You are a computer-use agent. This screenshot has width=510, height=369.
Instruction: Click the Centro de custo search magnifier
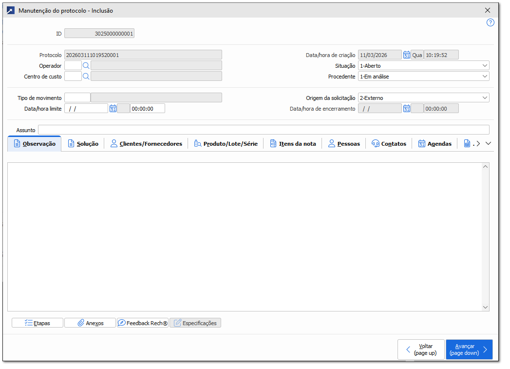pyautogui.click(x=86, y=76)
